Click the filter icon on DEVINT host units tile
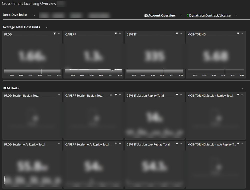This screenshot has height=190, width=250. [x=177, y=34]
